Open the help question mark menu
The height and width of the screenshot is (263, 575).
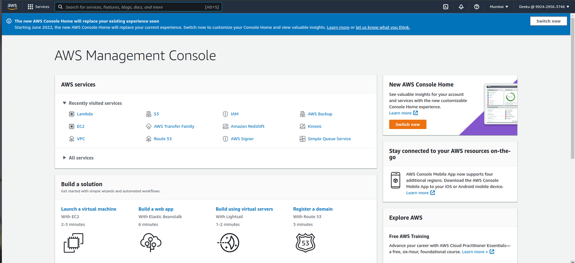tap(477, 7)
